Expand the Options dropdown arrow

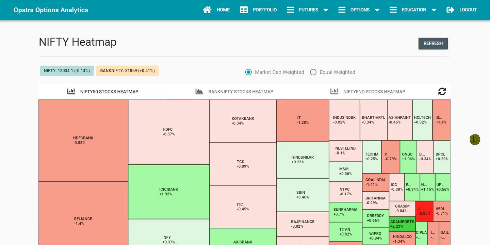pos(377,10)
